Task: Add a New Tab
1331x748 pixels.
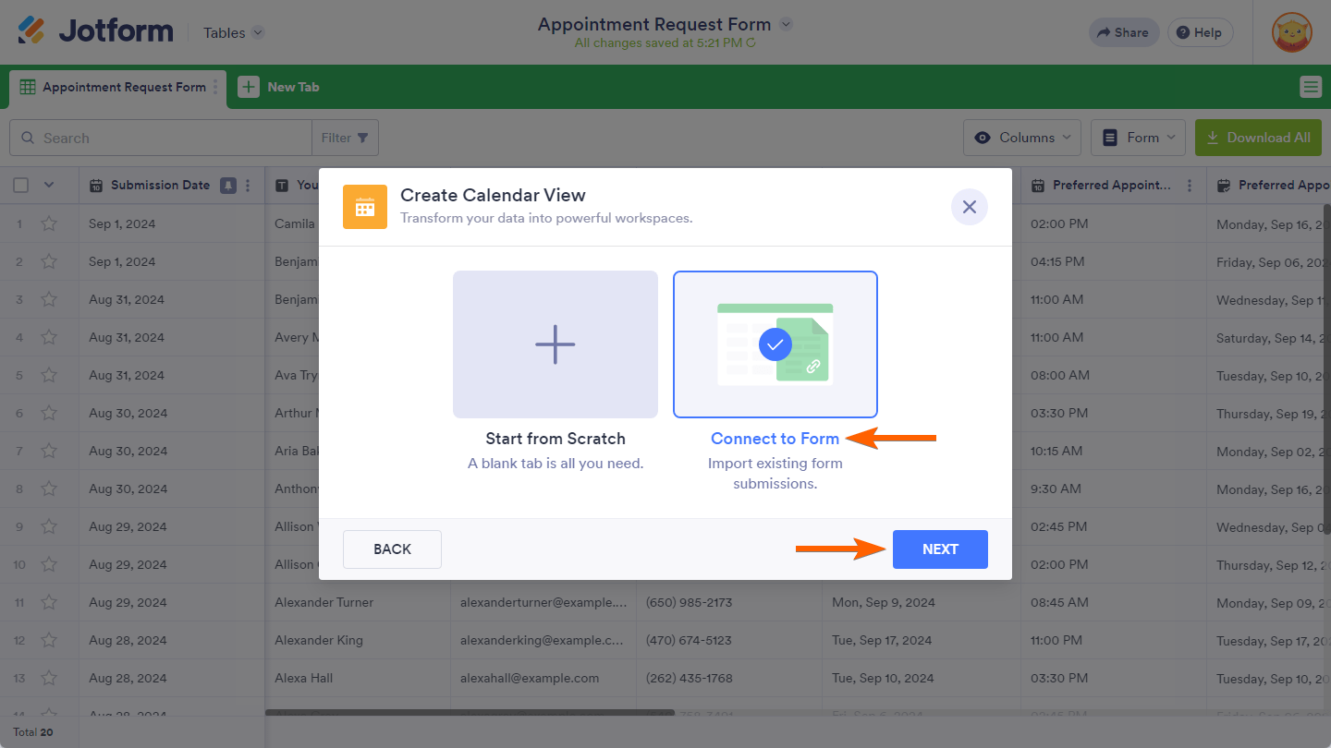Action: 279,87
